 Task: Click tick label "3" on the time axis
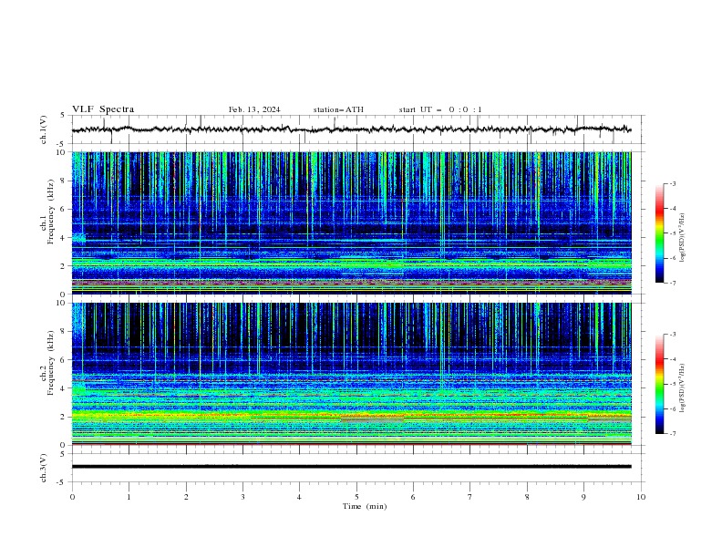pyautogui.click(x=242, y=497)
